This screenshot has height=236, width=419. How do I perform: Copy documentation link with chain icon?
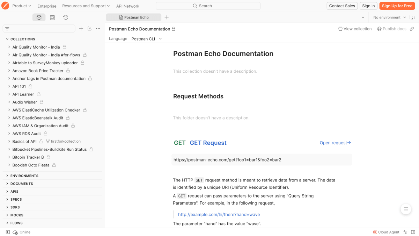tap(412, 29)
